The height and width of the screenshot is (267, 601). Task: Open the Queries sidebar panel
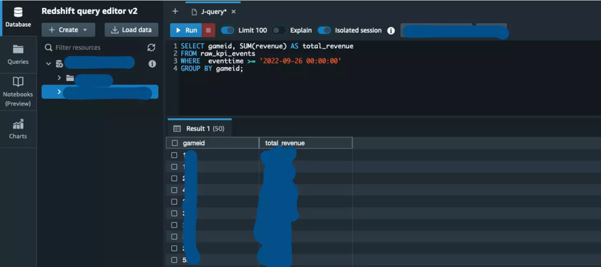pos(18,55)
